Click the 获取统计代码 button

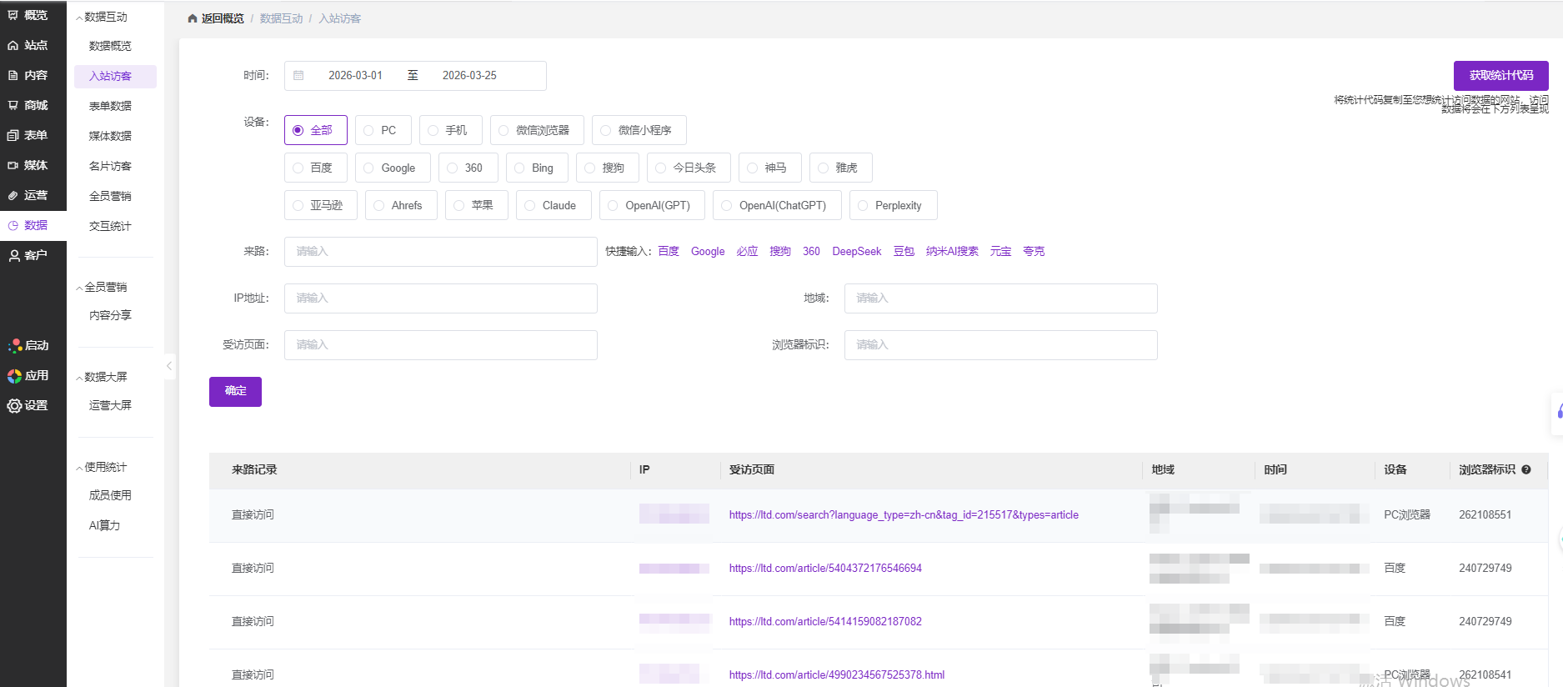coord(1500,75)
